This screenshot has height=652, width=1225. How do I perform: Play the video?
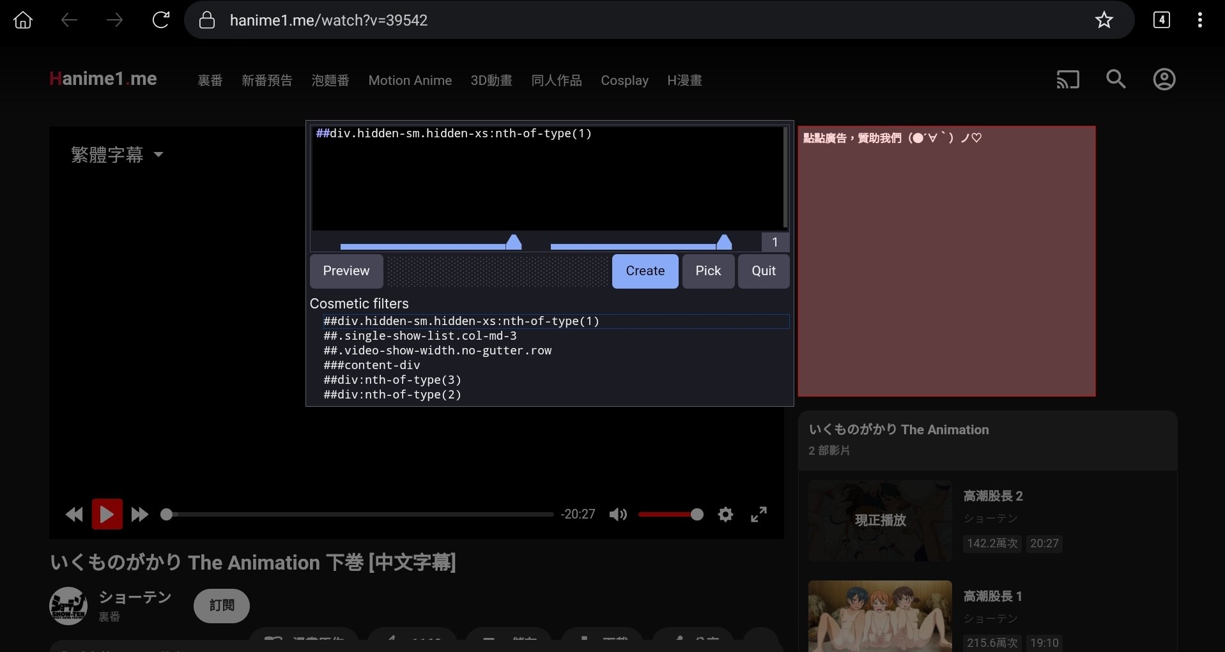click(107, 514)
